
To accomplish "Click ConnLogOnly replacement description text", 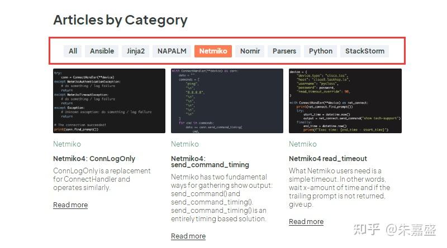I will point(102,179).
